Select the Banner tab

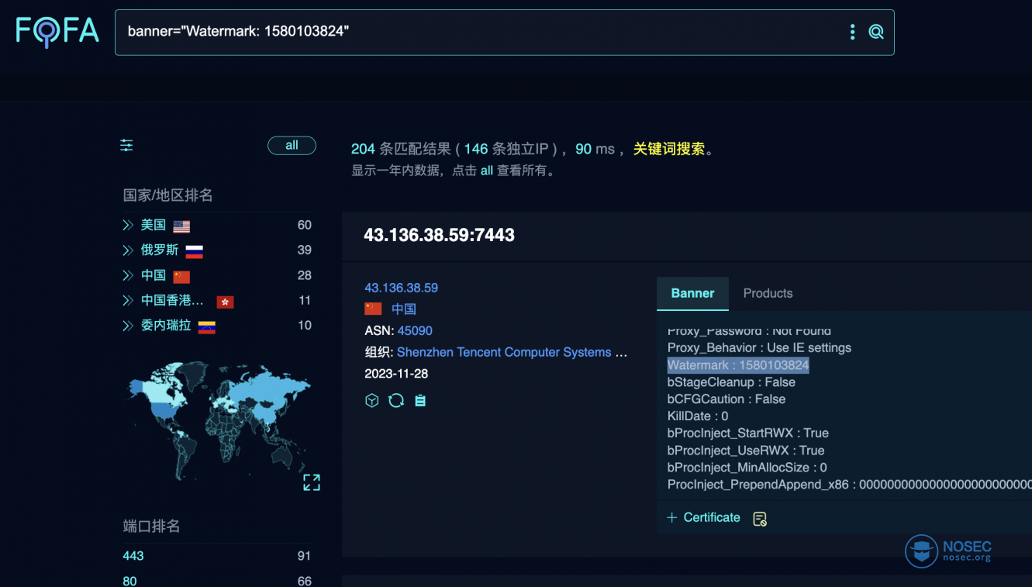click(x=692, y=293)
